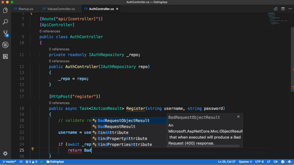Choose BindPropertiesAttribute suggestion
294x165 pixels.
click(x=129, y=145)
